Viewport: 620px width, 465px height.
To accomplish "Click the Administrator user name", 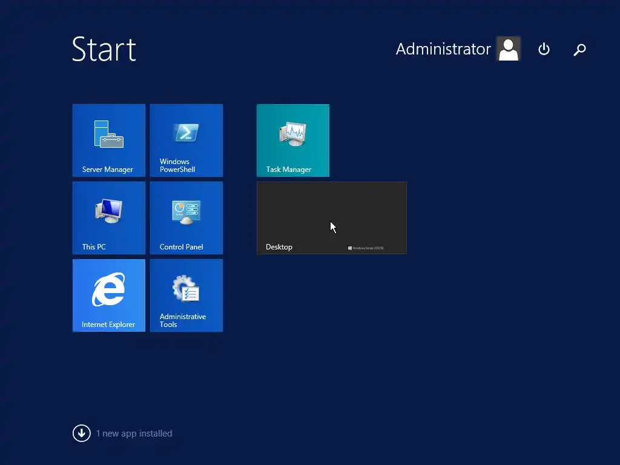I will [x=443, y=49].
